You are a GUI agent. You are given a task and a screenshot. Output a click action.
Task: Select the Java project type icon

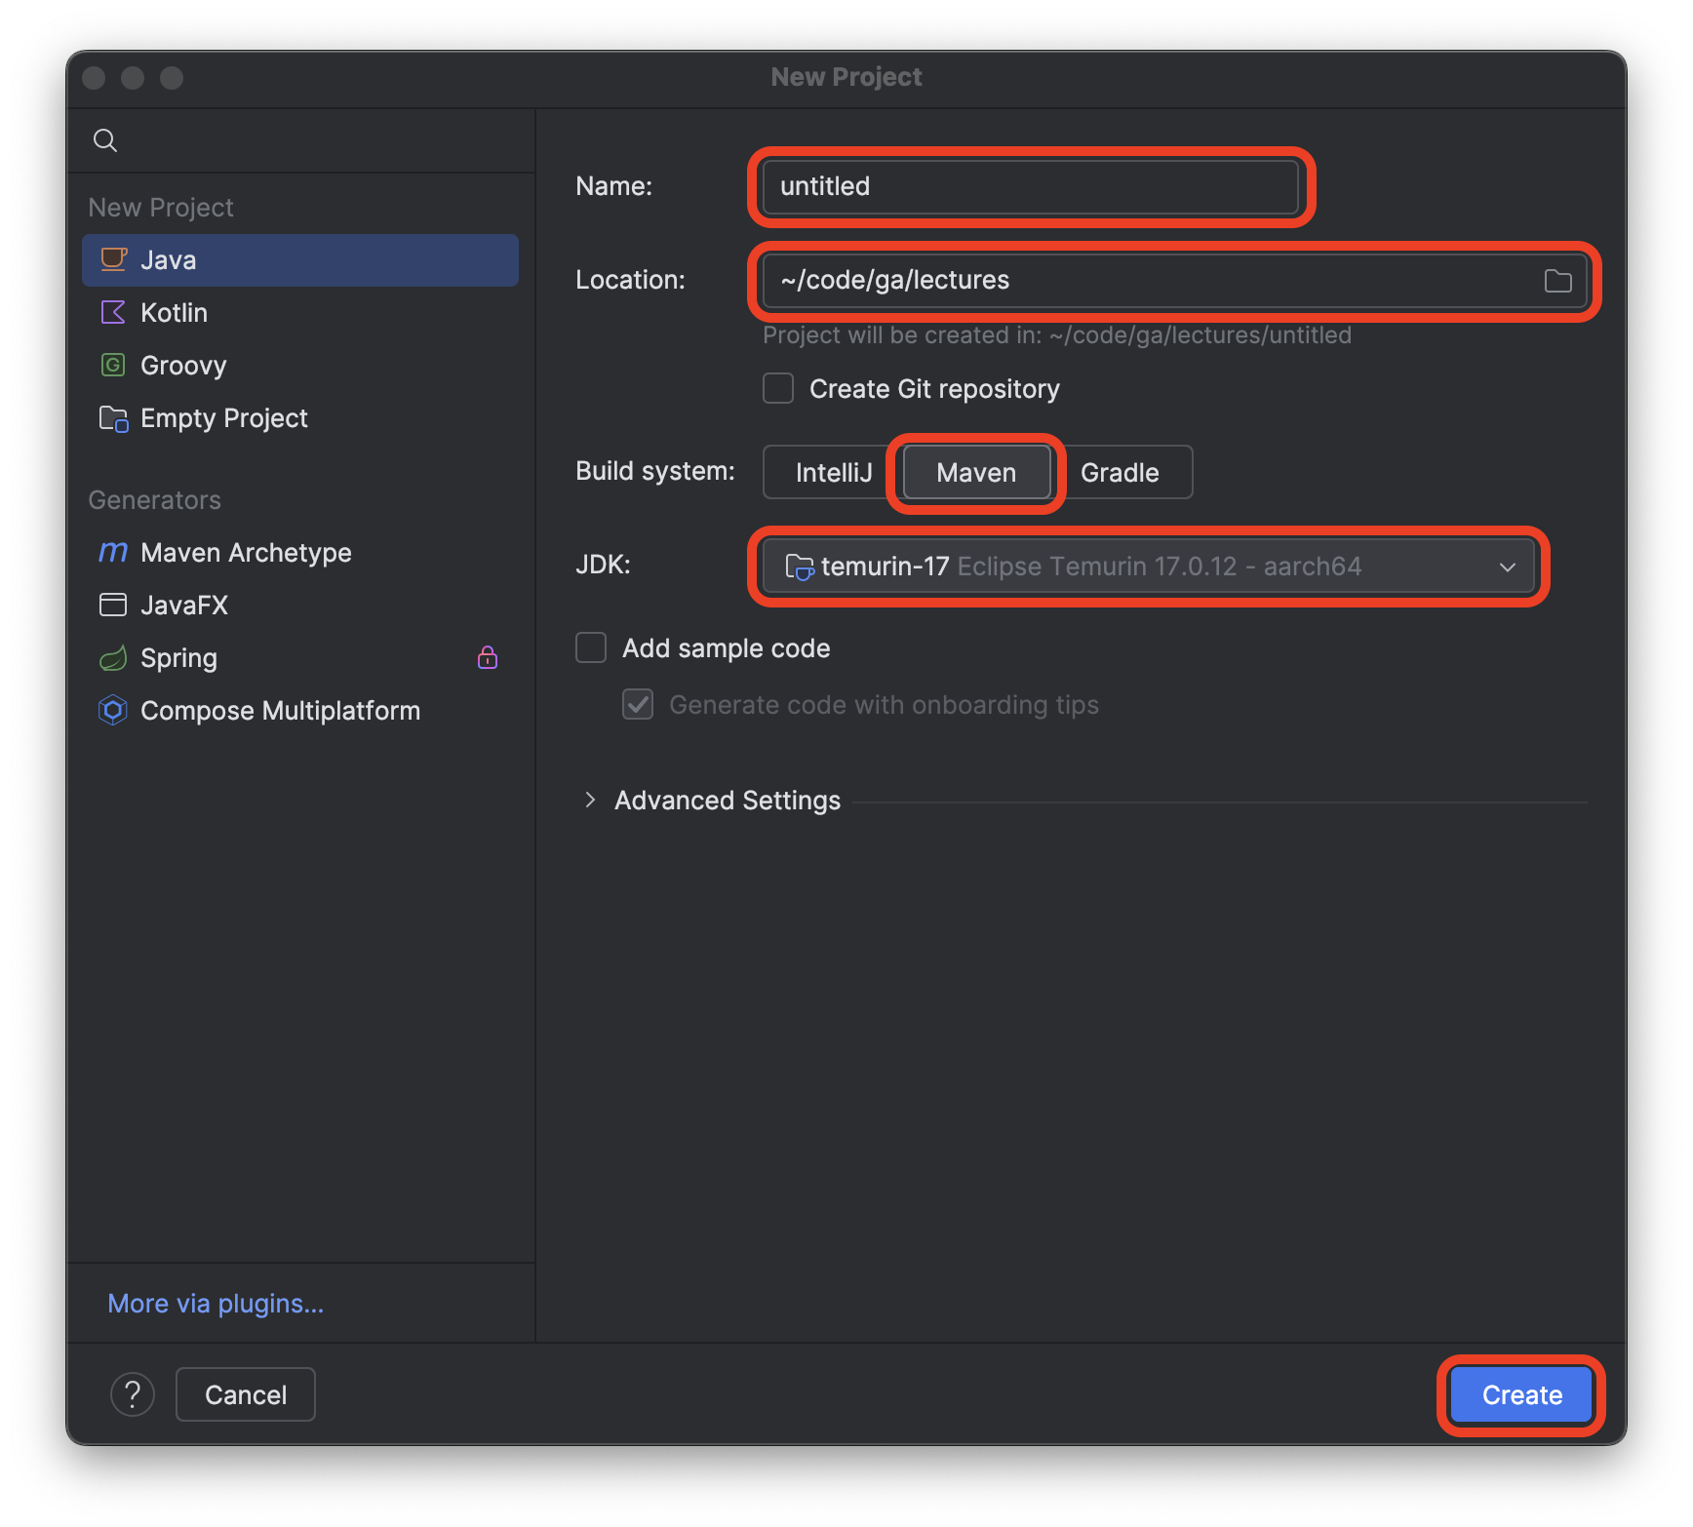coord(113,259)
